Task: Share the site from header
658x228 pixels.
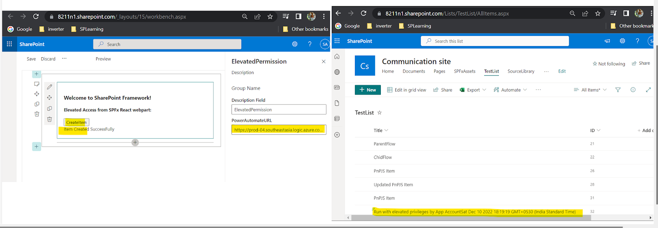Action: 641,63
